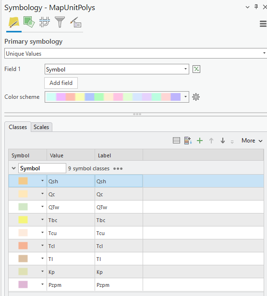Open the Color scheme dropdown
Image resolution: width=267 pixels, height=296 pixels.
click(117, 97)
